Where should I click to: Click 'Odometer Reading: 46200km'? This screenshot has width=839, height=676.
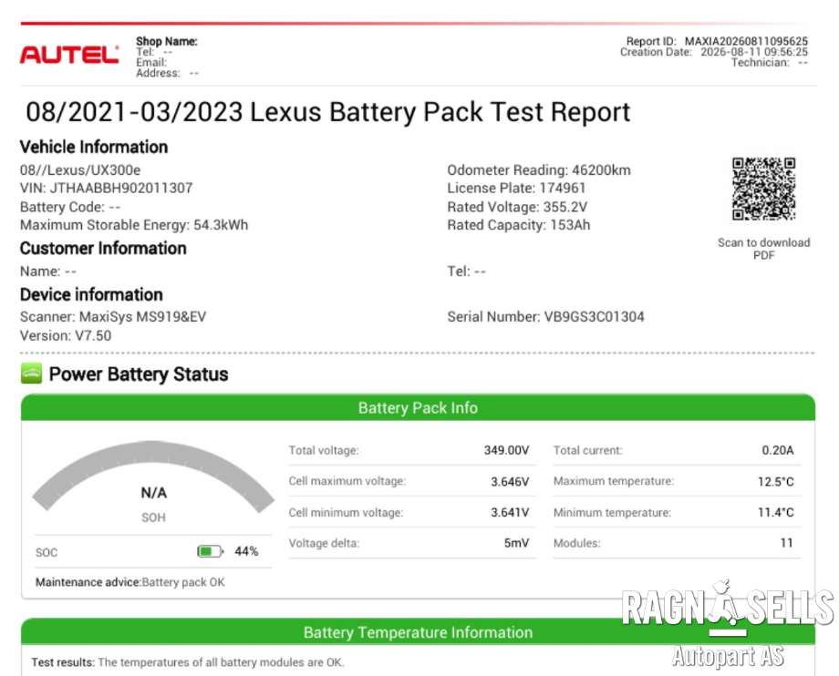click(x=539, y=170)
